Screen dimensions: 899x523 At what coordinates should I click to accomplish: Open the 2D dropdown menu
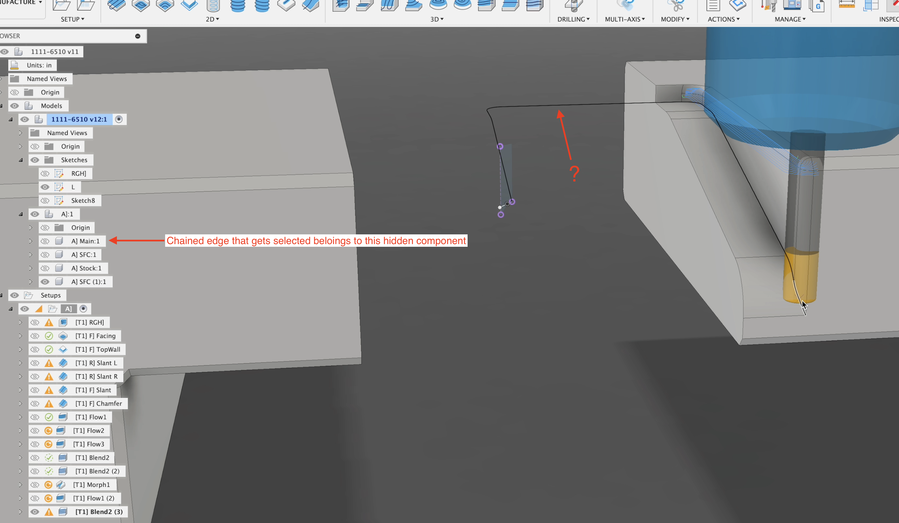tap(212, 19)
